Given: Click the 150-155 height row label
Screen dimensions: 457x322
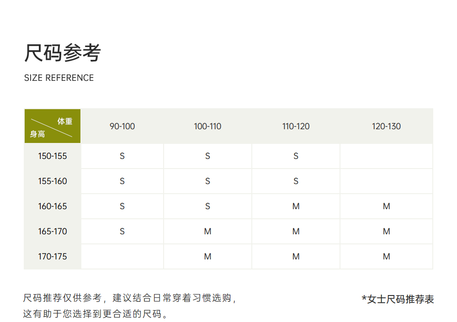Looking at the screenshot, I should pos(53,156).
